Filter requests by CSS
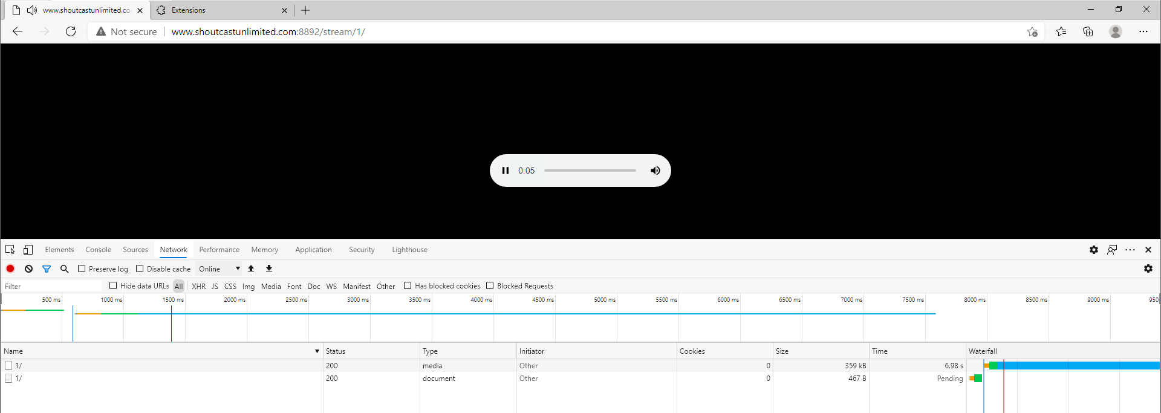The height and width of the screenshot is (413, 1161). [230, 286]
